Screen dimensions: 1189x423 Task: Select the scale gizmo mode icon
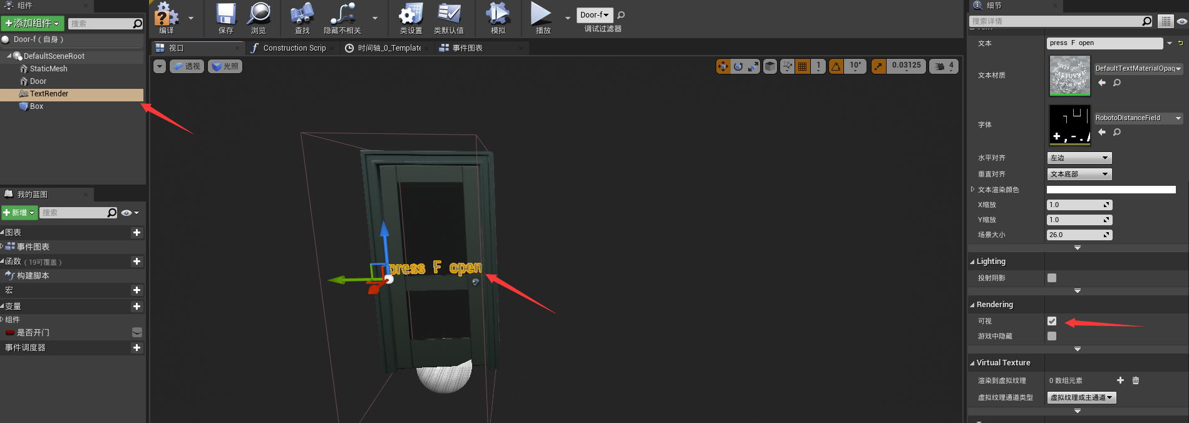point(753,66)
